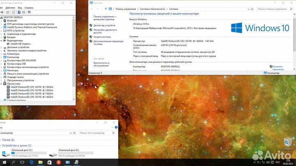Select the Intel(R) HD Graphics adapter icon

pos(8,44)
